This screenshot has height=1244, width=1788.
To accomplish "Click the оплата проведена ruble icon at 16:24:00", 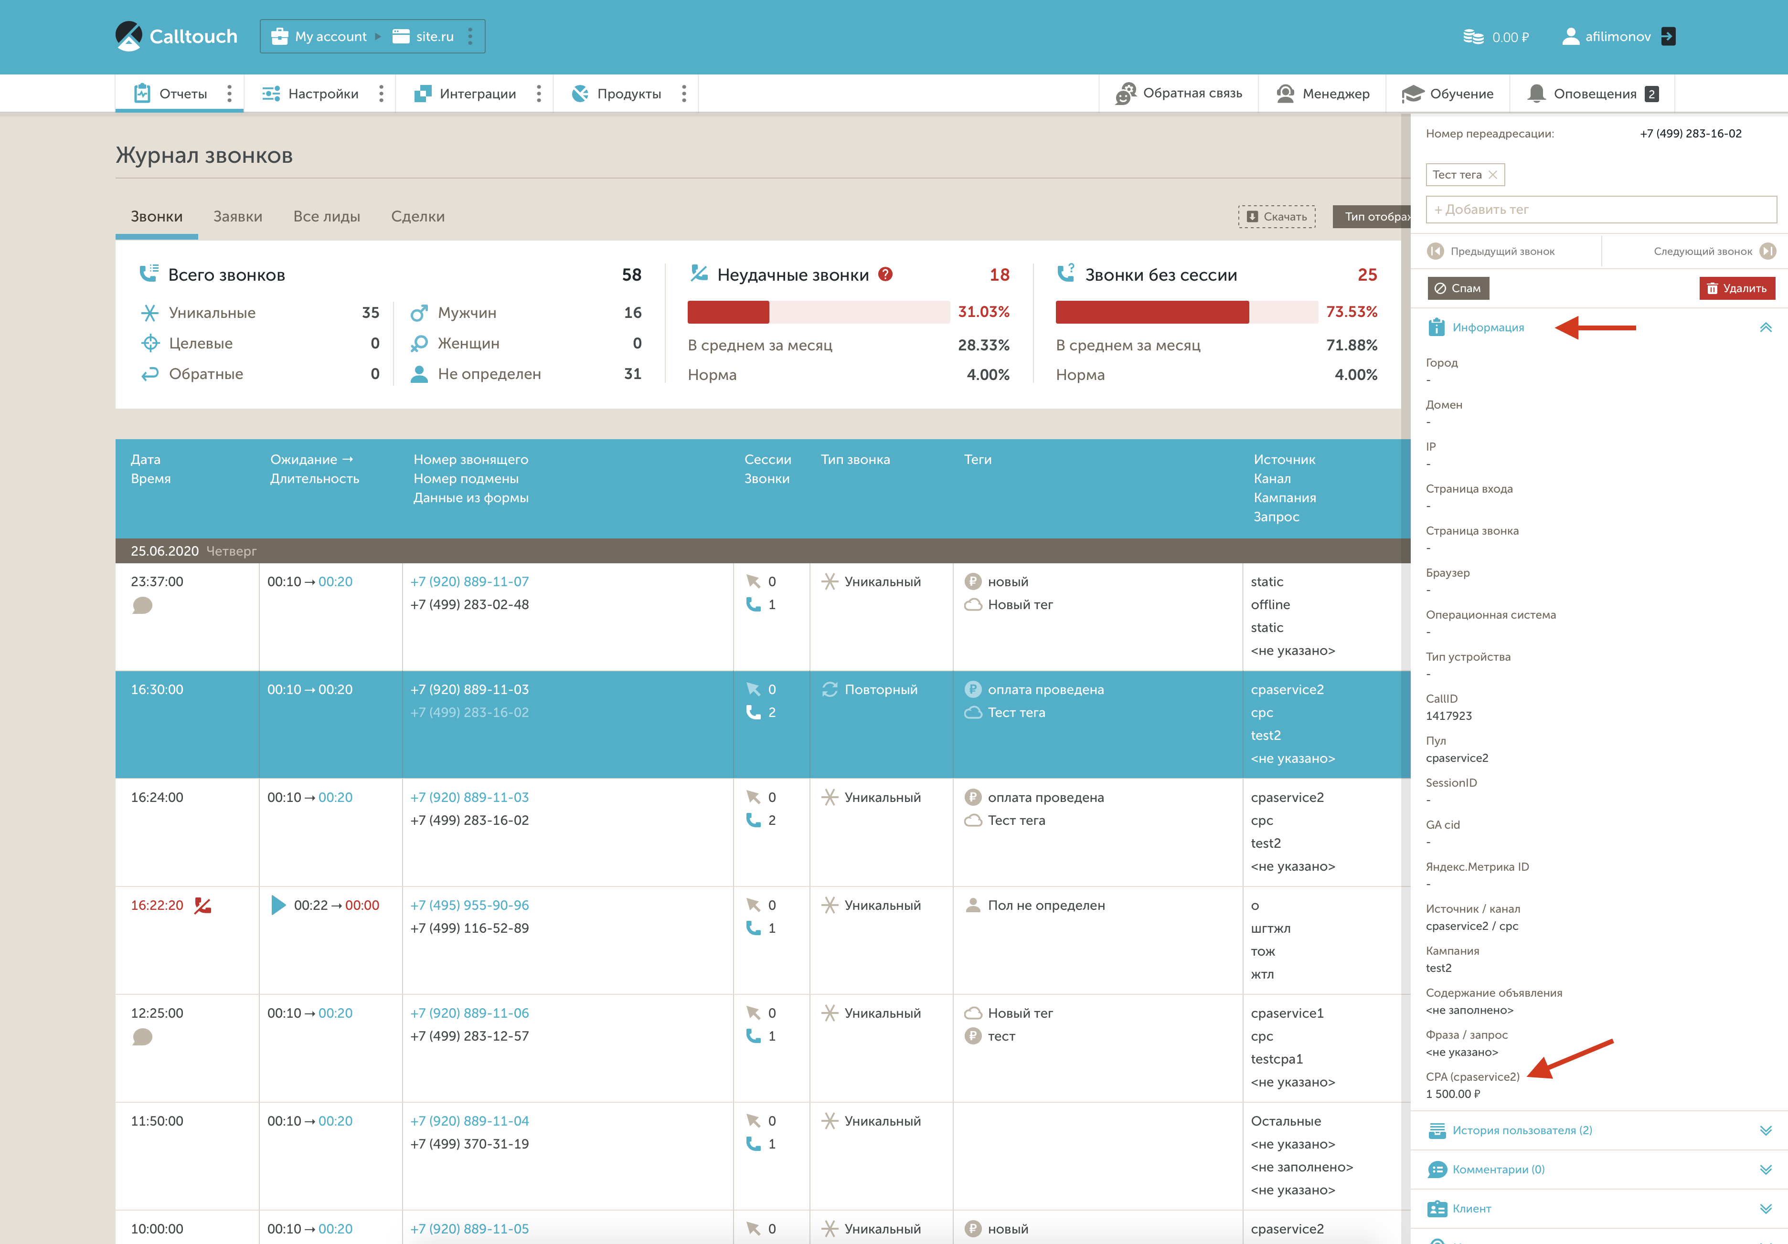I will point(973,796).
